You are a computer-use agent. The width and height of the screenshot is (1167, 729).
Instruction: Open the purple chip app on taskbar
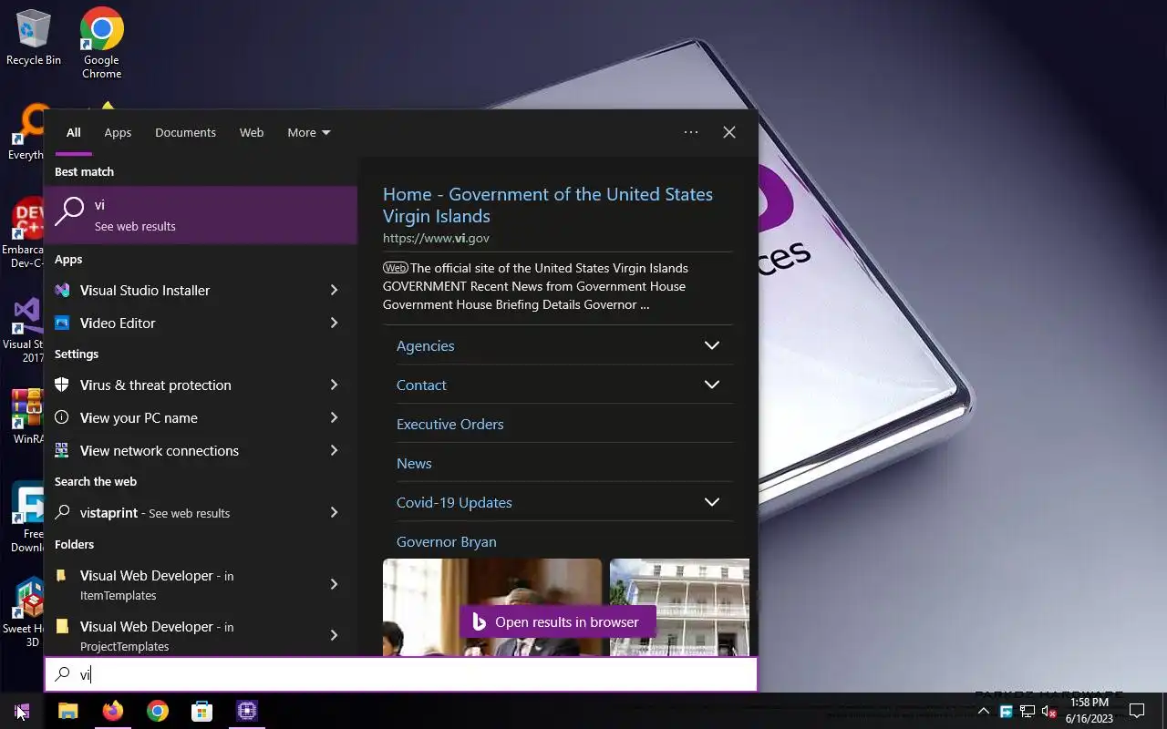coord(246,711)
